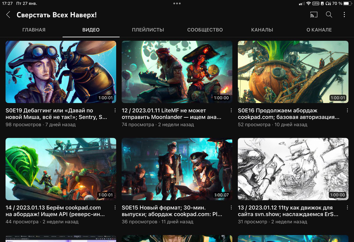The width and height of the screenshot is (354, 242).
Task: Open the menu for video S0E19 Дебаггинг
Action: 115,110
